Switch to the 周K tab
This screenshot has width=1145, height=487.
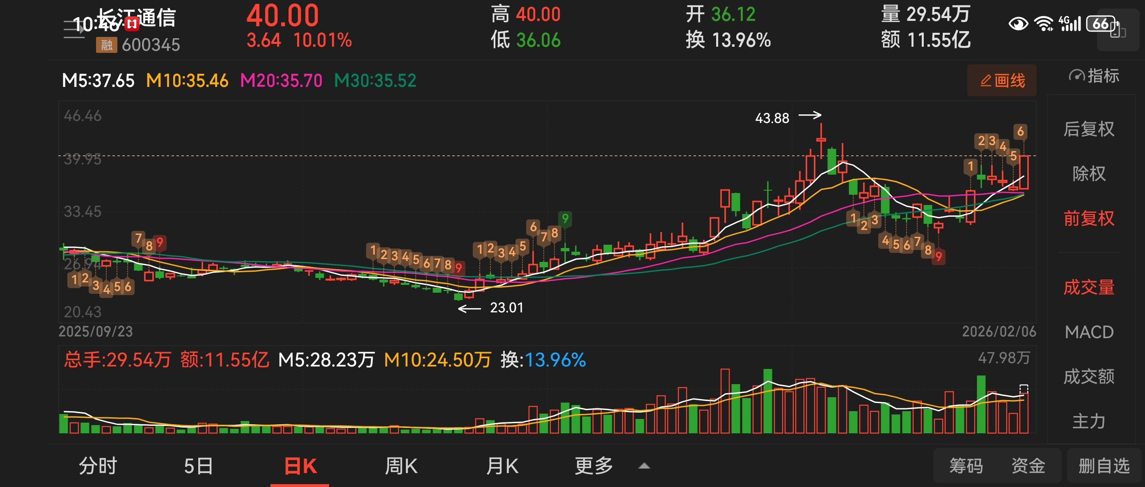(401, 466)
